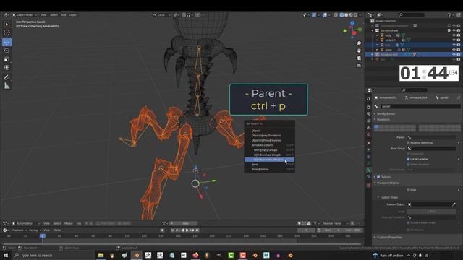Click the timeline horizontal scrollbar
The height and width of the screenshot is (260, 463).
click(x=182, y=244)
